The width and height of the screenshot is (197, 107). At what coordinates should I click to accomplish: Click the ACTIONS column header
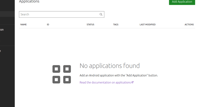click(189, 25)
